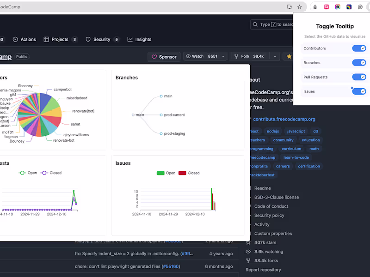
Task: Disable the Contributors toggle
Action: tap(359, 48)
